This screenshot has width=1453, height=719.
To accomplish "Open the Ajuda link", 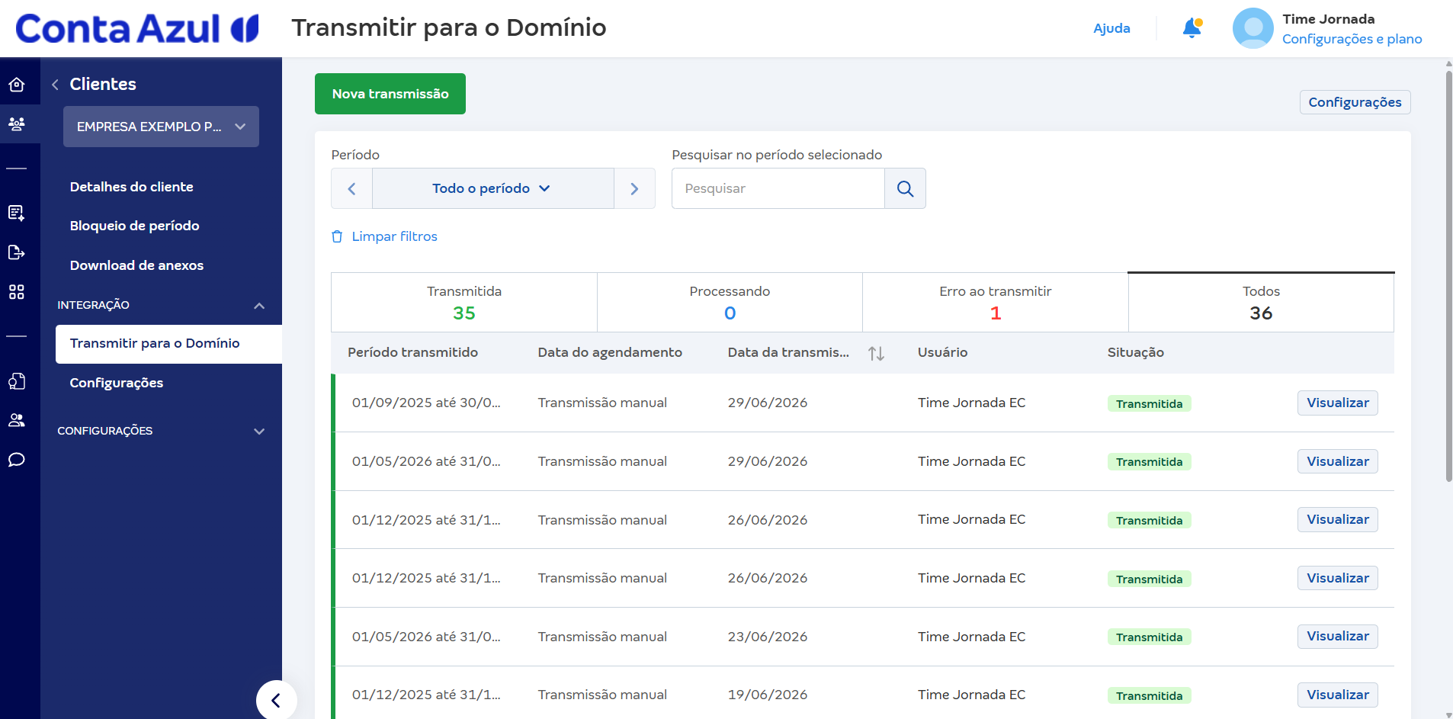I will click(x=1111, y=28).
